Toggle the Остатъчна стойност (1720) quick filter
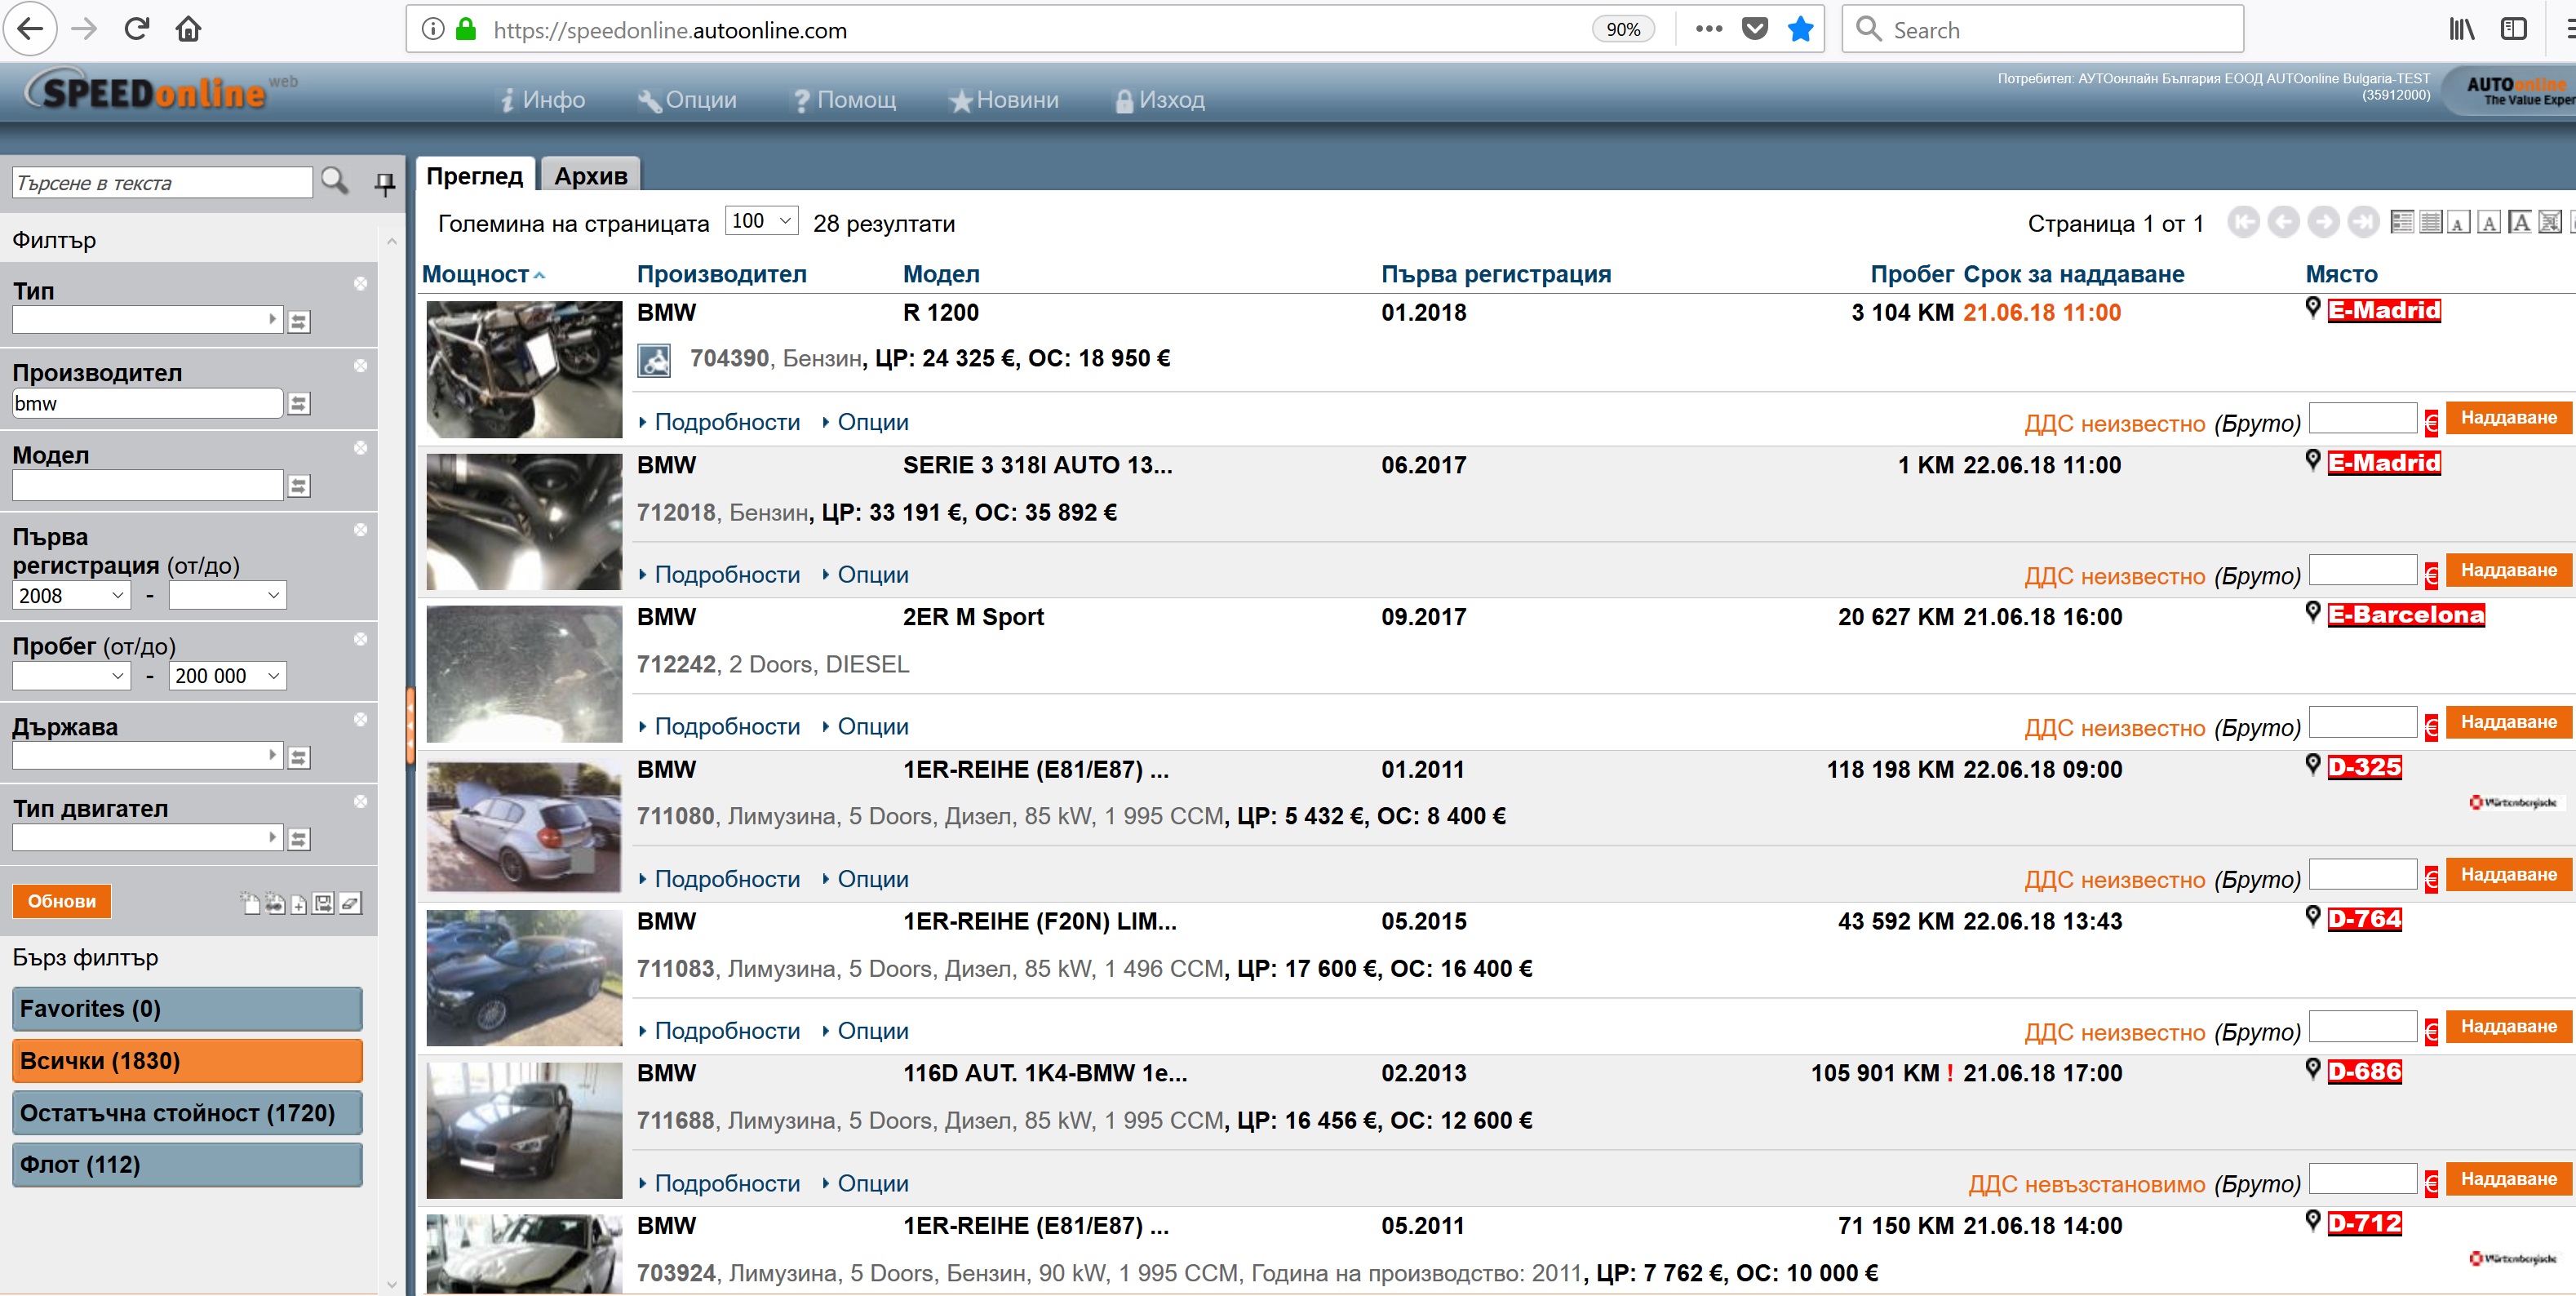2576x1296 pixels. [x=187, y=1112]
